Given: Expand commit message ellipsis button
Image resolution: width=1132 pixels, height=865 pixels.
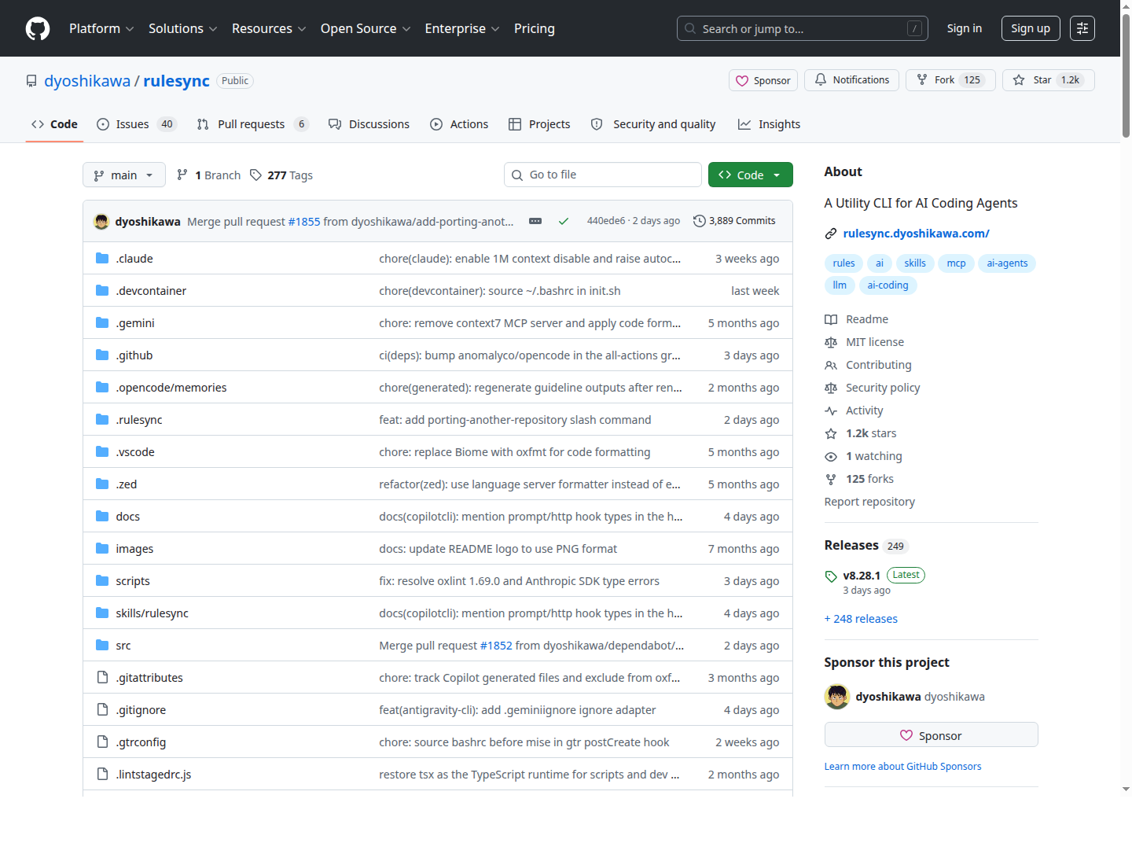Looking at the screenshot, I should [535, 221].
